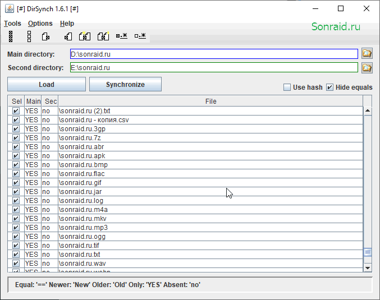Uncheck selection for sonraid.ru (2).txt
The height and width of the screenshot is (300, 380).
(x=16, y=111)
